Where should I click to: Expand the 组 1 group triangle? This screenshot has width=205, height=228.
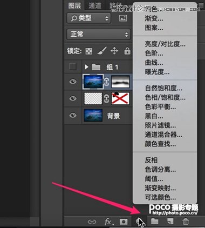[86, 67]
